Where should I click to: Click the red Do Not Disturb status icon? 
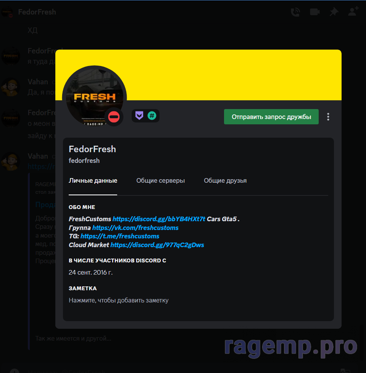(x=114, y=117)
